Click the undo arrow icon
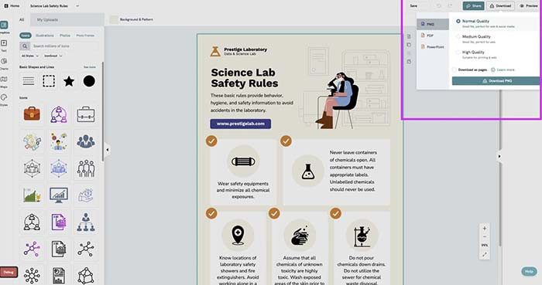This screenshot has width=542, height=285. 438,6
